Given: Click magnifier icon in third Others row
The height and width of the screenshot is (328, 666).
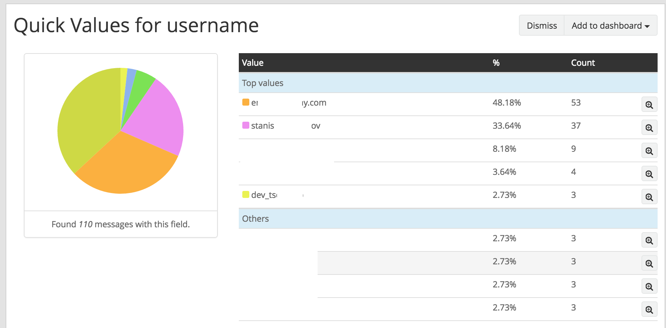Looking at the screenshot, I should click(649, 286).
